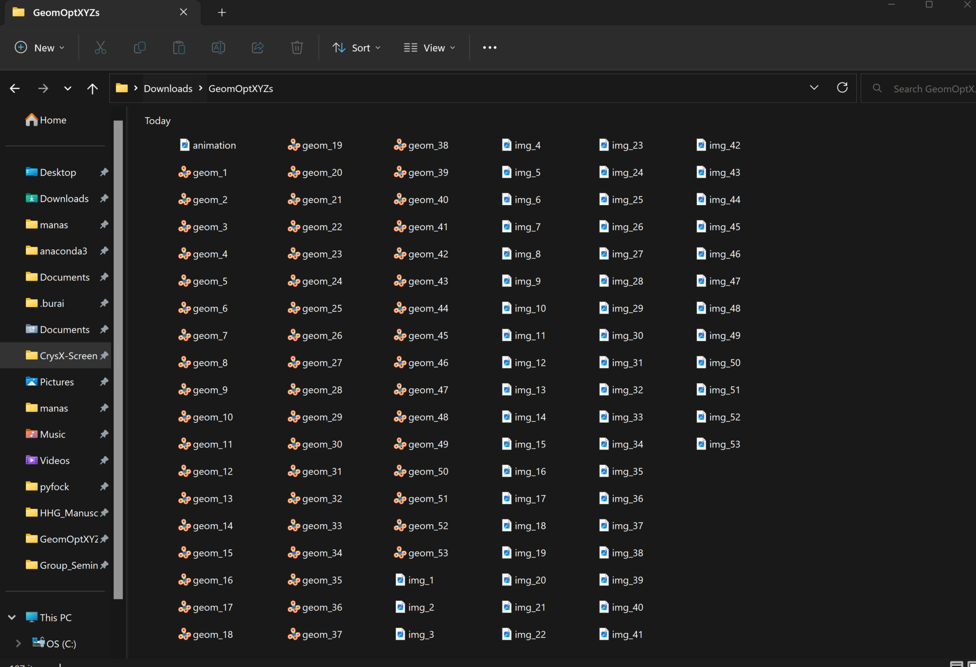The height and width of the screenshot is (667, 976).
Task: Open the animation file
Action: [x=213, y=145]
